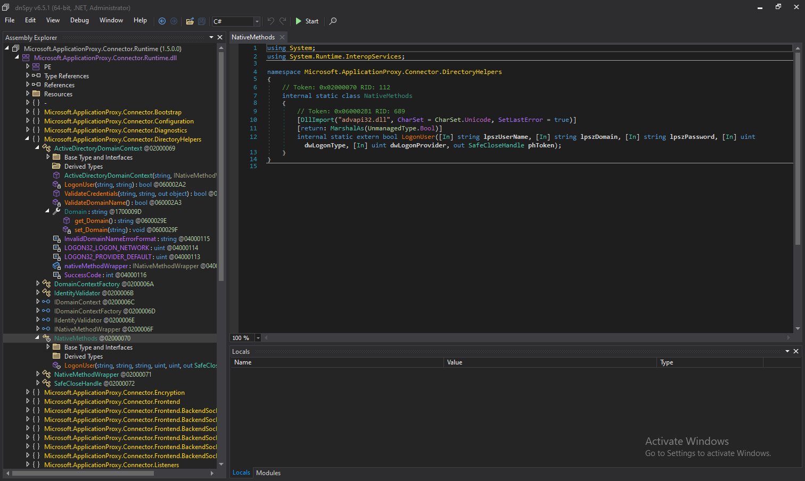Click the Undo arrow in toolbar
Image resolution: width=805 pixels, height=481 pixels.
click(271, 21)
